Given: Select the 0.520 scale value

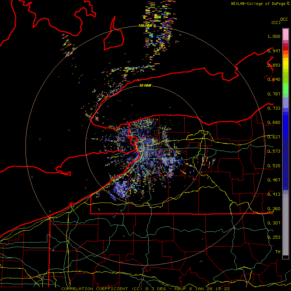Looking at the screenshot, I should [x=274, y=166].
